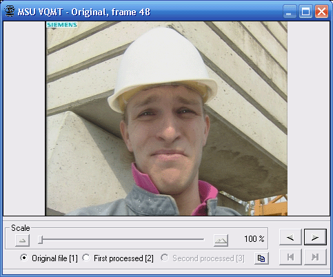Viewport: 333px width, 277px height.
Task: Minimize the MSU VQMT window
Action: pos(290,11)
